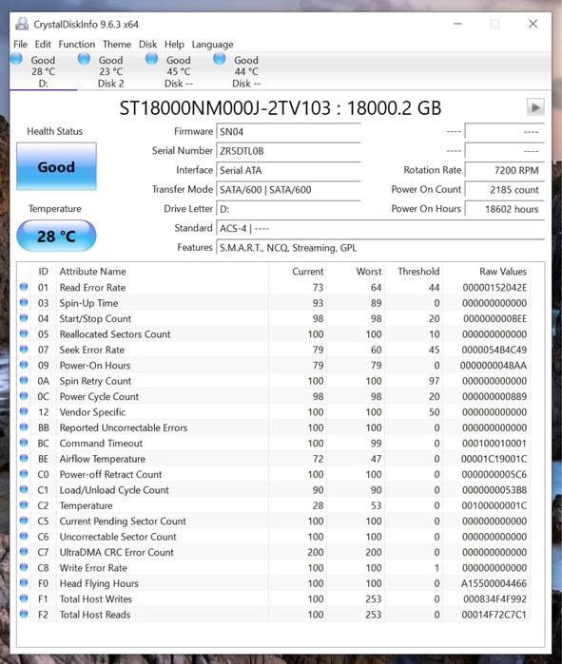The image size is (562, 664).
Task: Select the Temperature attribute row C2
Action: tap(273, 505)
